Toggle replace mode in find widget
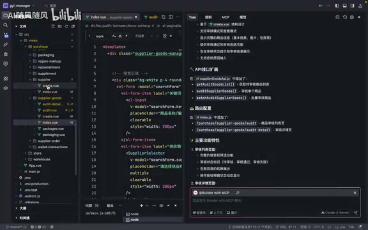The width and height of the screenshot is (368, 230). (x=89, y=36)
